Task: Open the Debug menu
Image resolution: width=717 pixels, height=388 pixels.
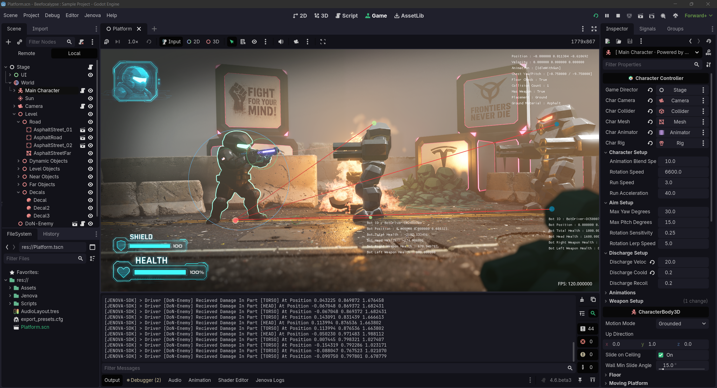Action: (52, 15)
